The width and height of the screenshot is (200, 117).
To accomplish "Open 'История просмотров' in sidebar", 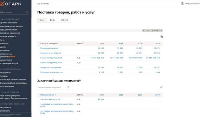I will tap(9, 63).
